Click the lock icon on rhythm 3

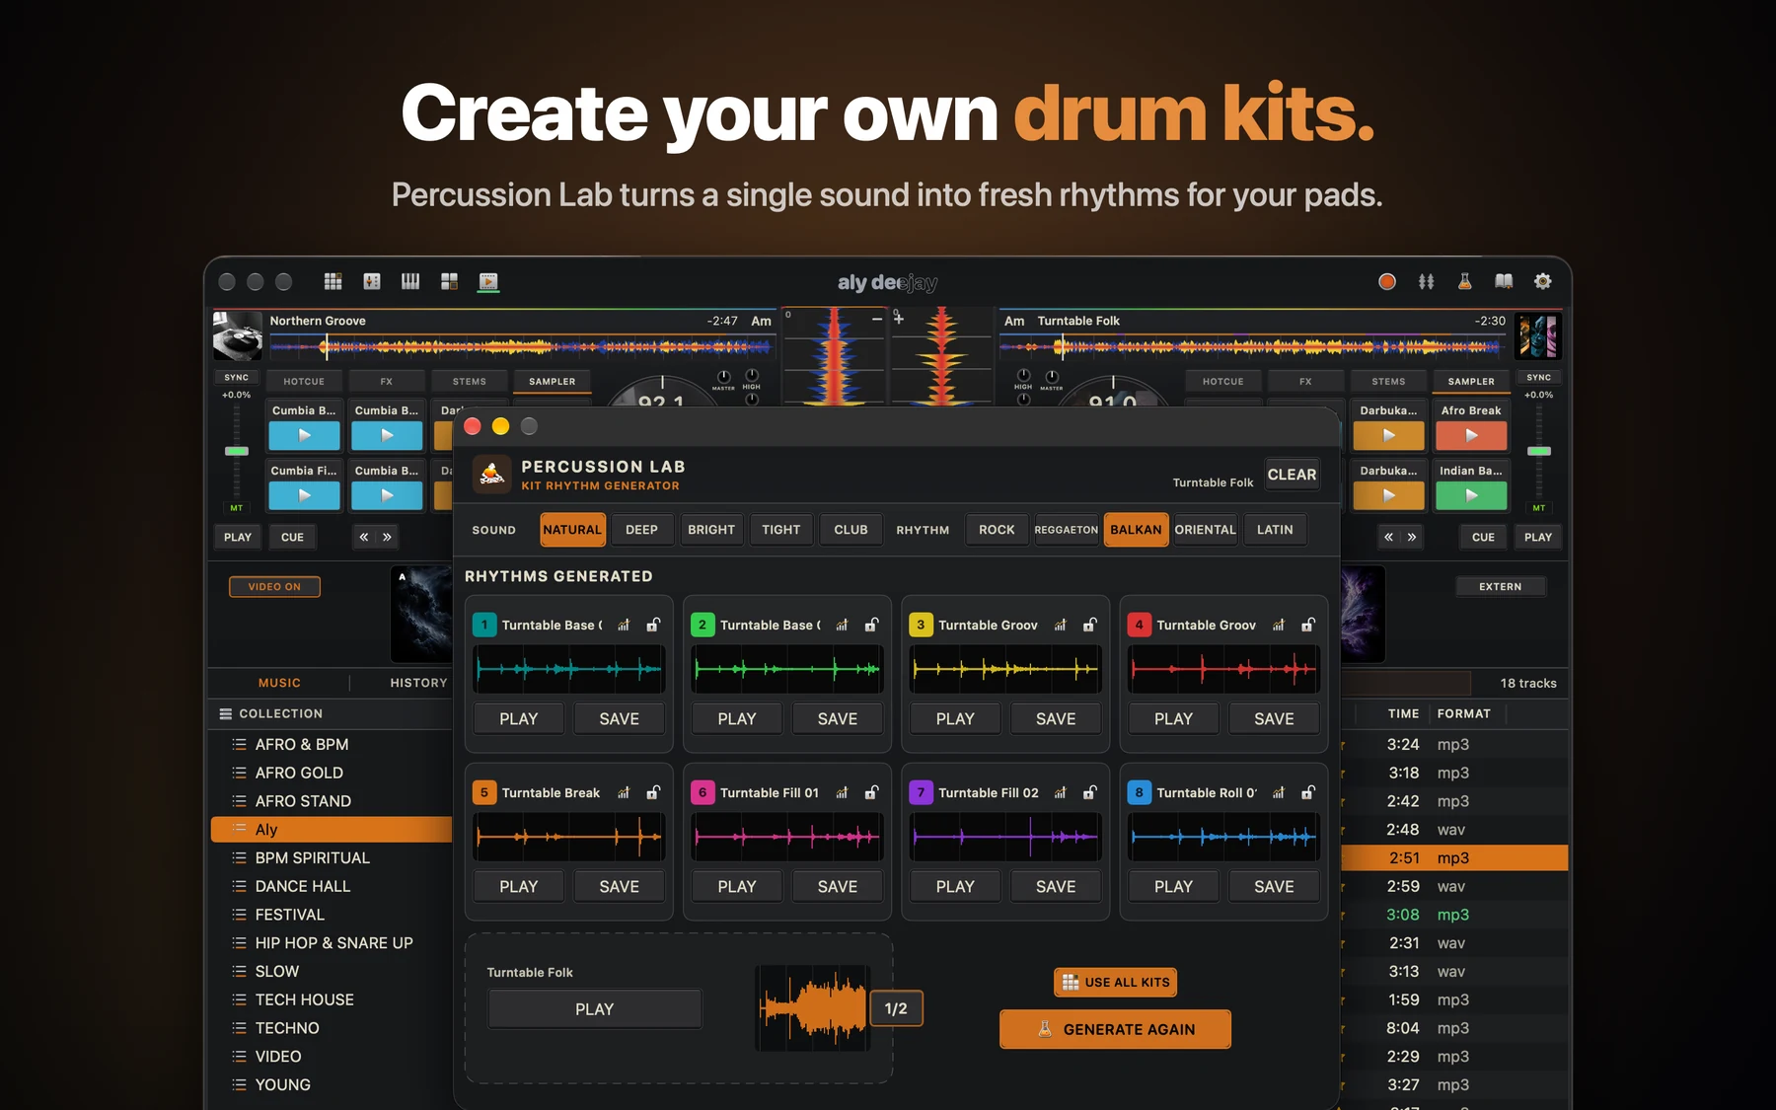(x=1090, y=625)
